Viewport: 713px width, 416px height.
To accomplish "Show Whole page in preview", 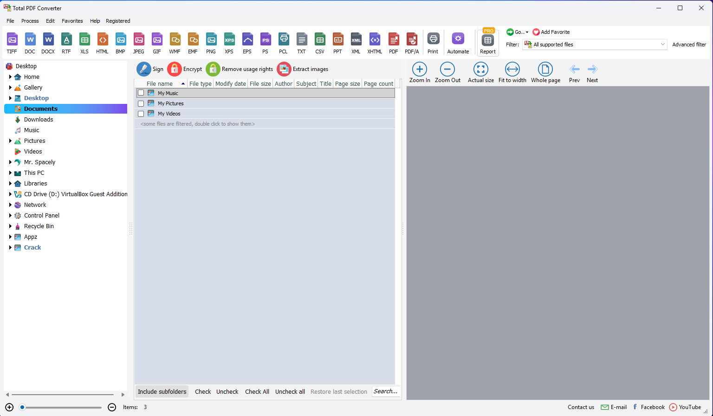I will 545,73.
